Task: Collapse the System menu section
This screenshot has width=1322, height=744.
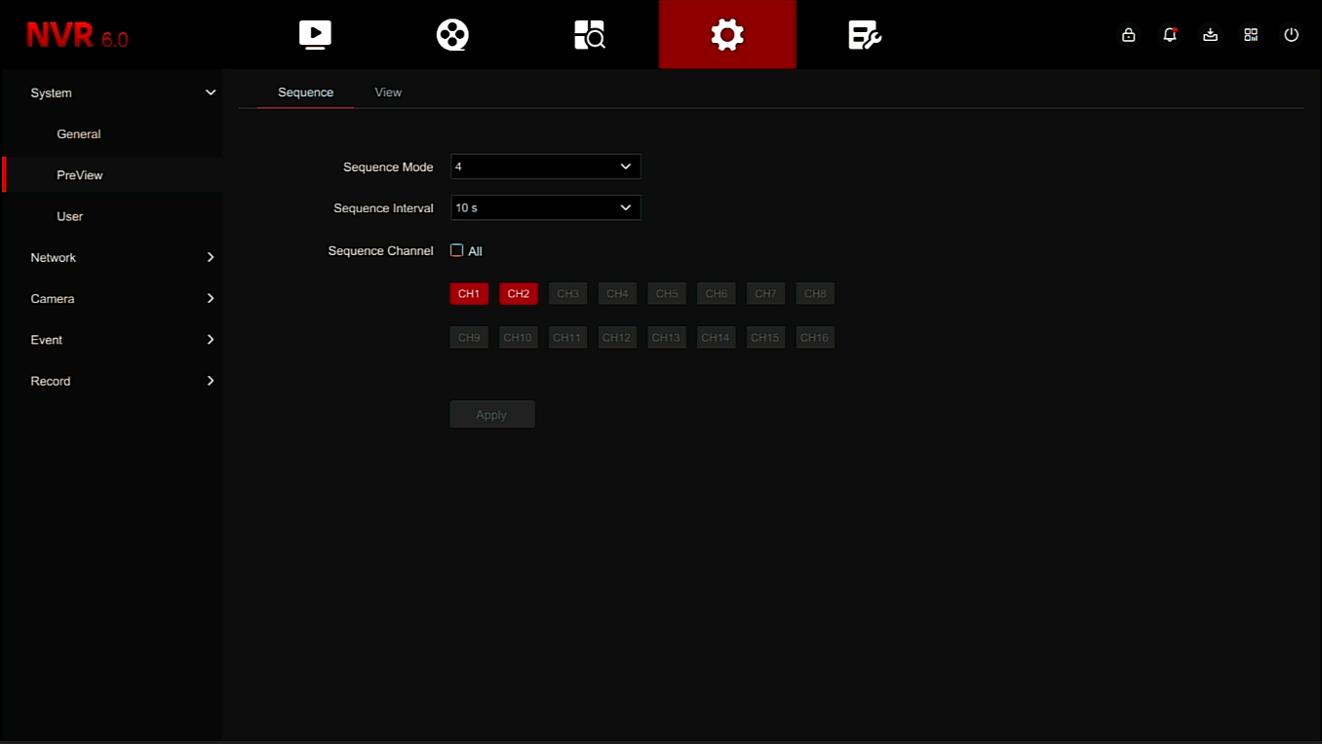Action: click(x=111, y=93)
